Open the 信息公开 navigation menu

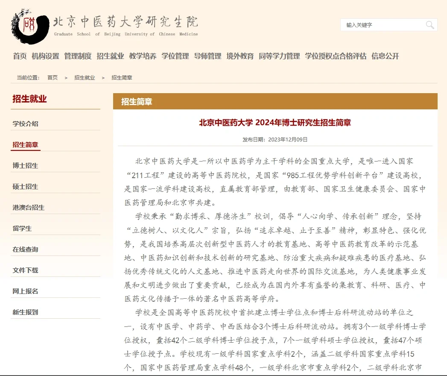(x=385, y=56)
